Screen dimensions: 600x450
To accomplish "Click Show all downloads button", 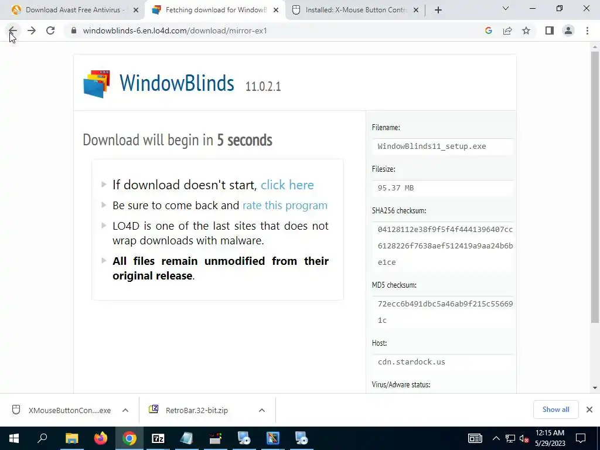I will 555,410.
